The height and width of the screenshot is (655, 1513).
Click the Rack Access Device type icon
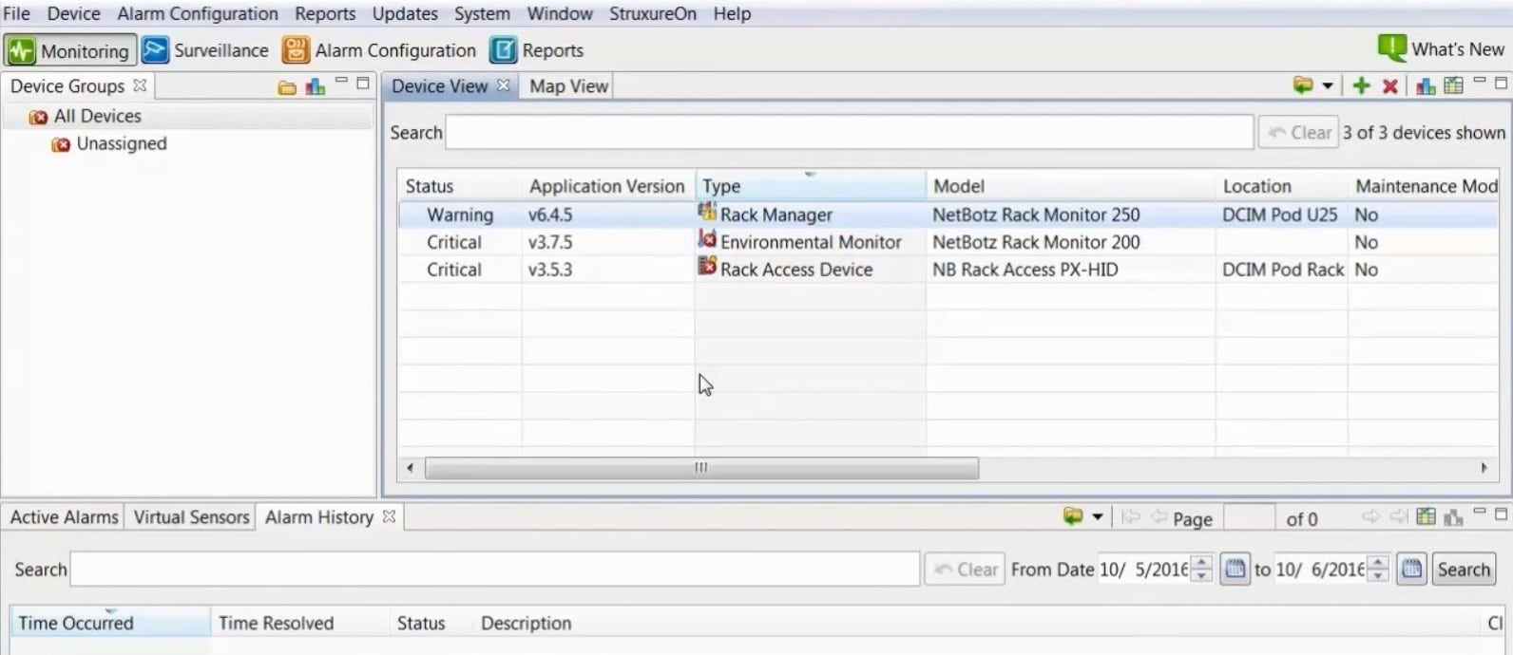pyautogui.click(x=707, y=267)
